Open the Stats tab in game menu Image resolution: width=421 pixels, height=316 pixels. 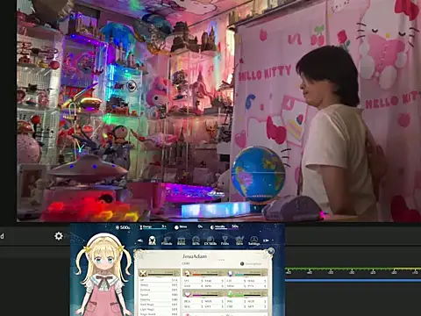[152, 241]
